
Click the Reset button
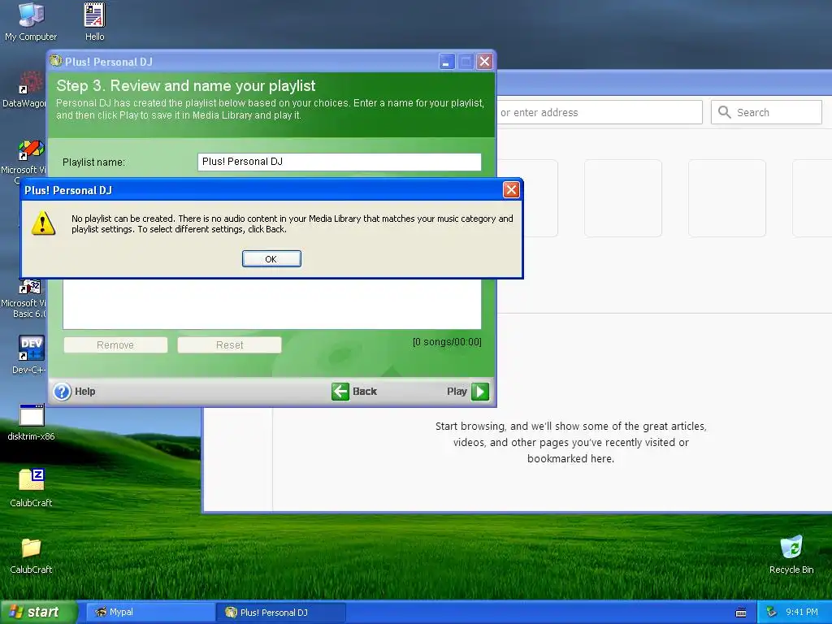click(x=229, y=344)
